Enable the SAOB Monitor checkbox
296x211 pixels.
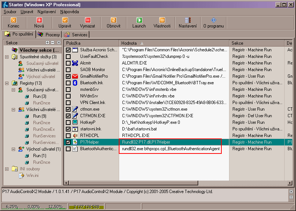coord(68,70)
